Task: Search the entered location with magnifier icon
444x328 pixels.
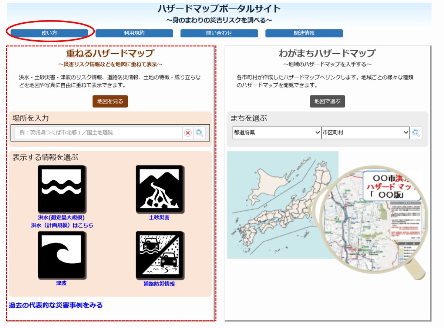Action: 200,133
